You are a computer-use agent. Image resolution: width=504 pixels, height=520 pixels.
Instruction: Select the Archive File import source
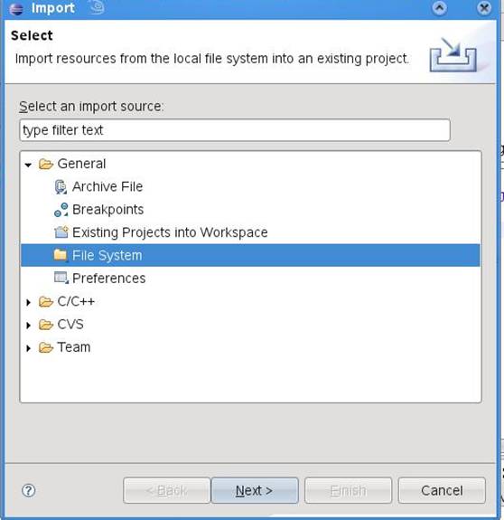[x=107, y=186]
